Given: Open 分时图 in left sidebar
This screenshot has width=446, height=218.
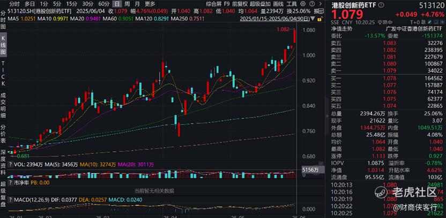Looking at the screenshot, I should [3, 20].
